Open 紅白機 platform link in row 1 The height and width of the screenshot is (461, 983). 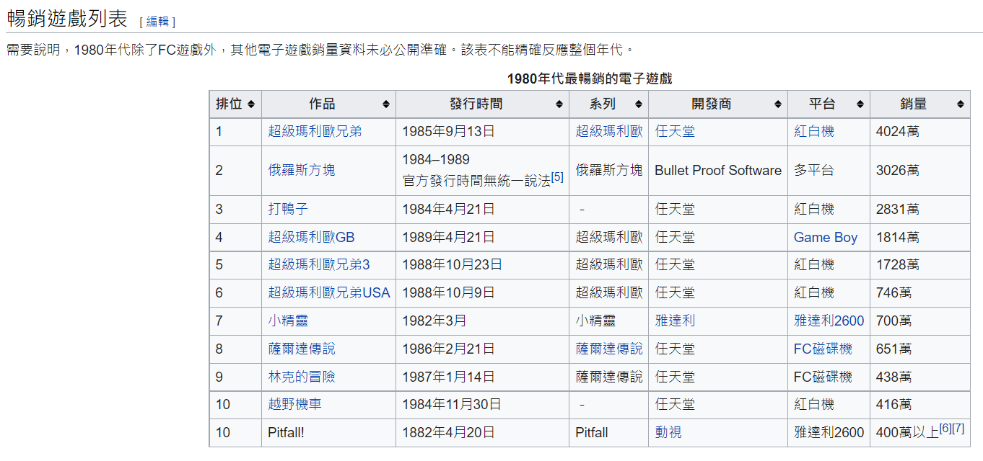point(814,132)
